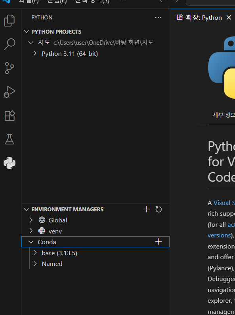Click the extension tab icon beside 확장: Python
Image resolution: width=235 pixels, height=315 pixels.
pos(180,17)
